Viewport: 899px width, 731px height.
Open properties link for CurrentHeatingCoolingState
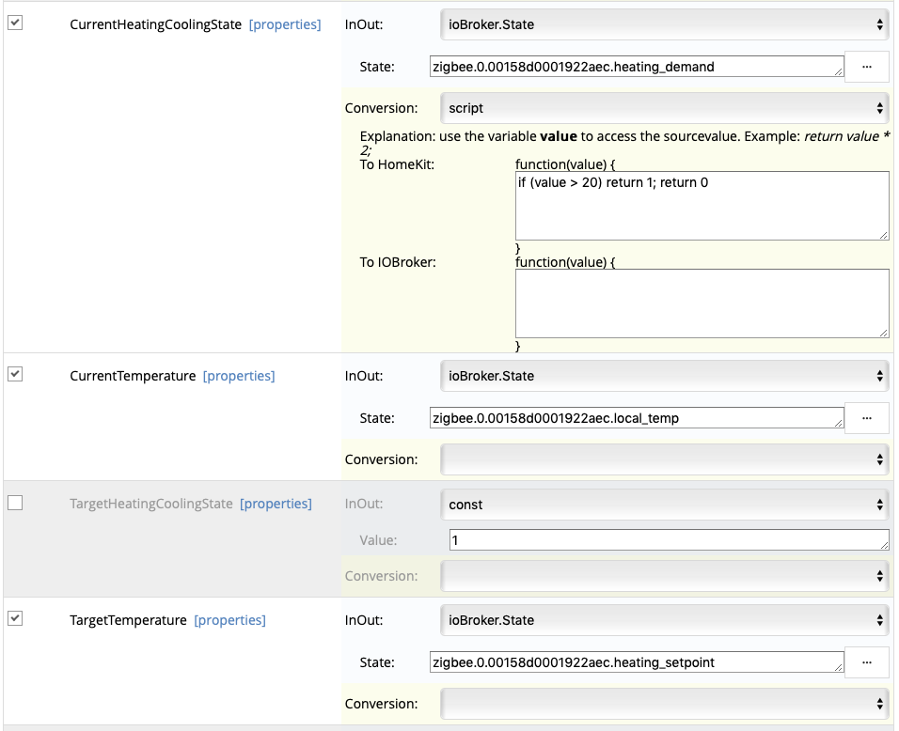coord(285,24)
